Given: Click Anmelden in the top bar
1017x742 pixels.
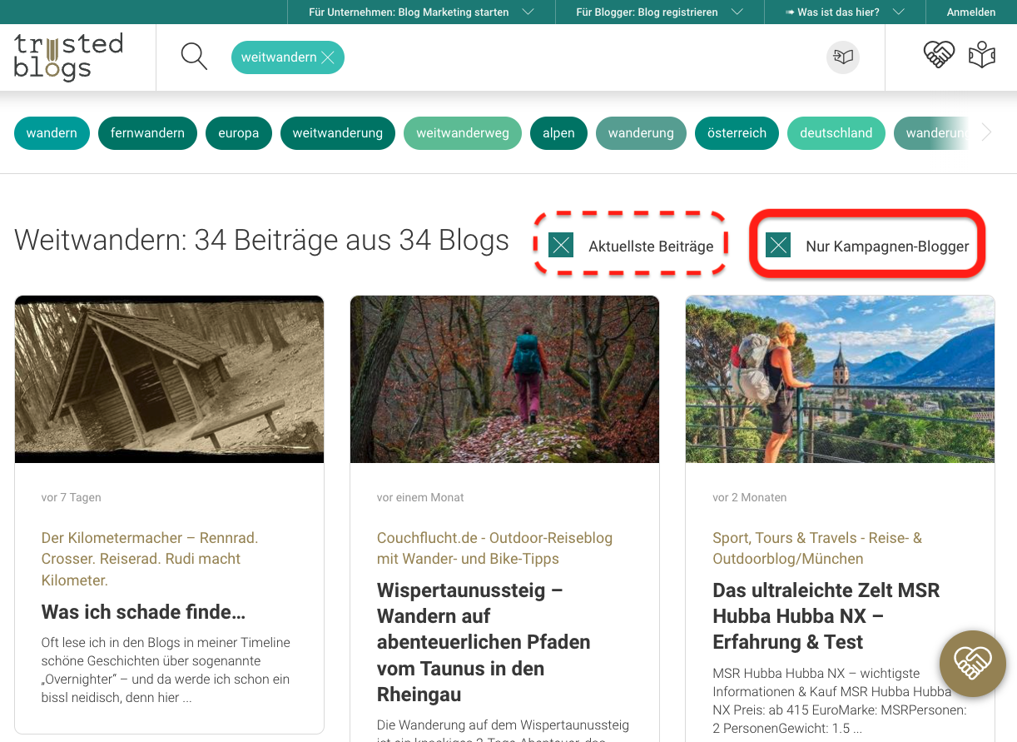Looking at the screenshot, I should tap(970, 12).
